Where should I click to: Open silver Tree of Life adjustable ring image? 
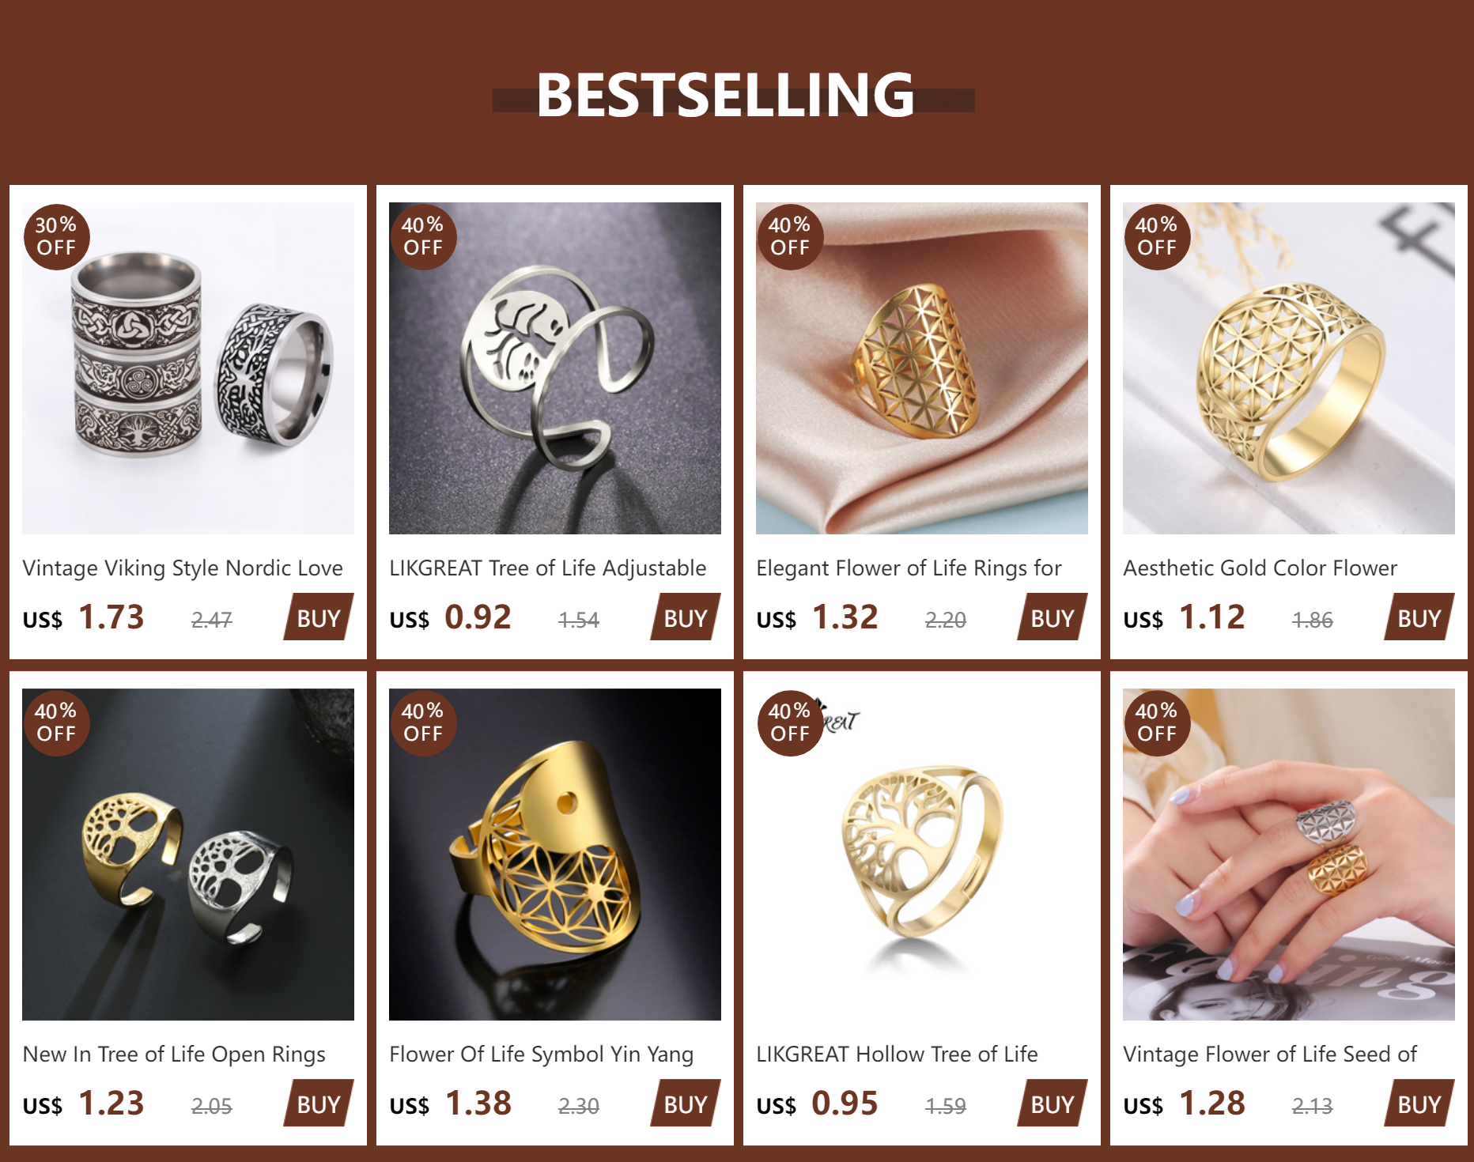[x=555, y=368]
